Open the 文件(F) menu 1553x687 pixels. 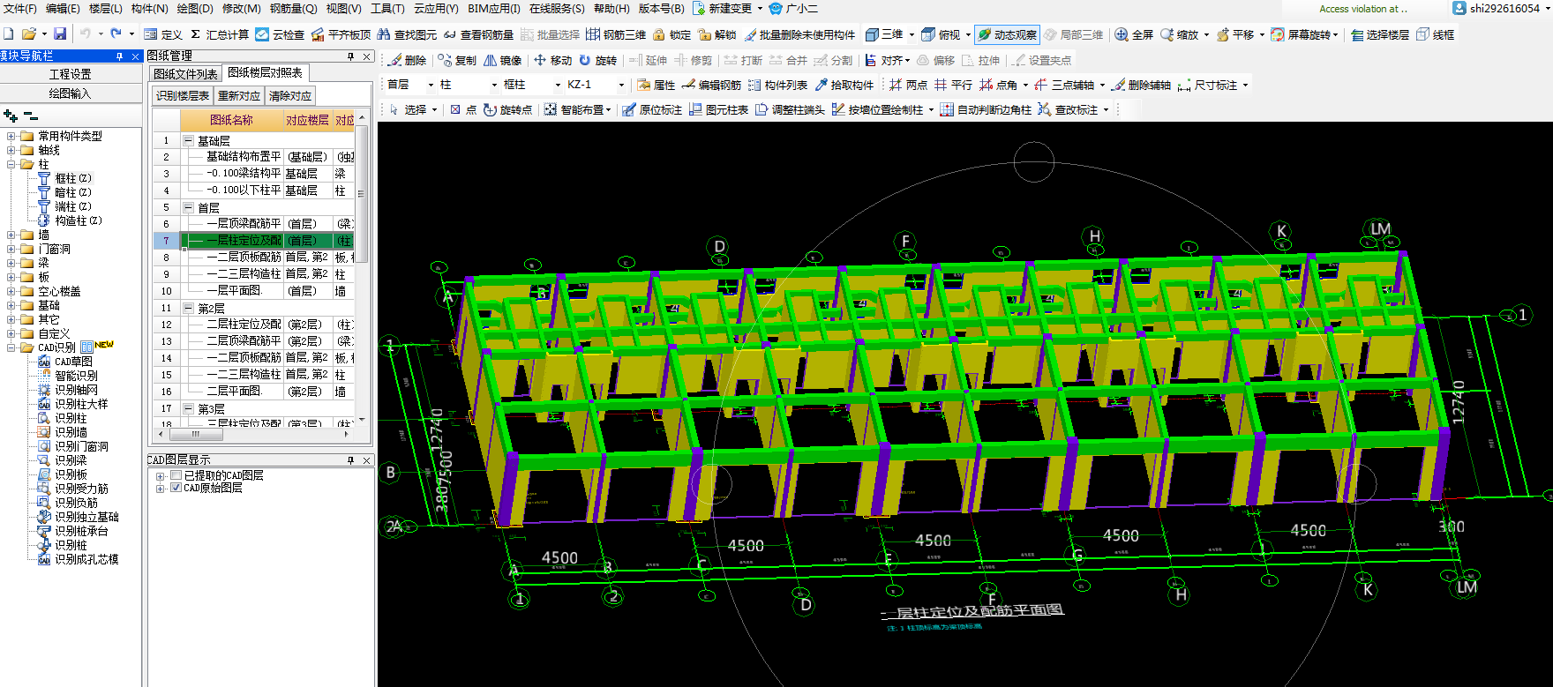pyautogui.click(x=19, y=8)
